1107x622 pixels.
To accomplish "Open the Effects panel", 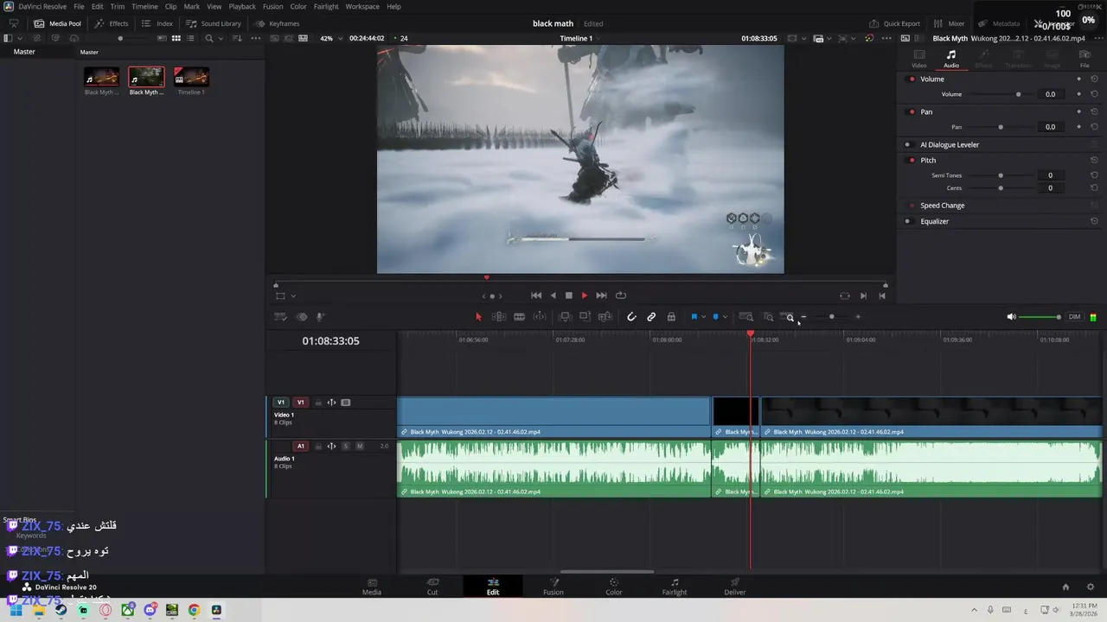I will pyautogui.click(x=112, y=23).
